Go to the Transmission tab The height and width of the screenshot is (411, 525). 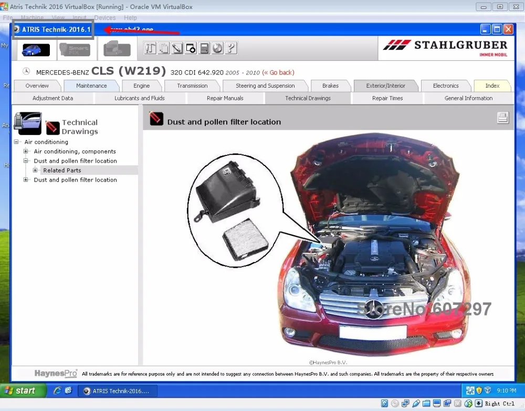(192, 86)
